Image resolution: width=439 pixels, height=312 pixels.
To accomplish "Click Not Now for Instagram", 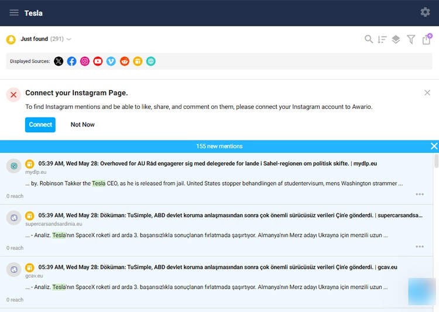I will (x=83, y=125).
